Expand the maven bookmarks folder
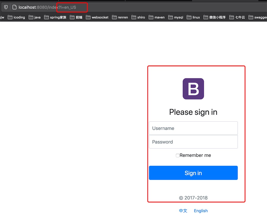The image size is (267, 219). 157,17
